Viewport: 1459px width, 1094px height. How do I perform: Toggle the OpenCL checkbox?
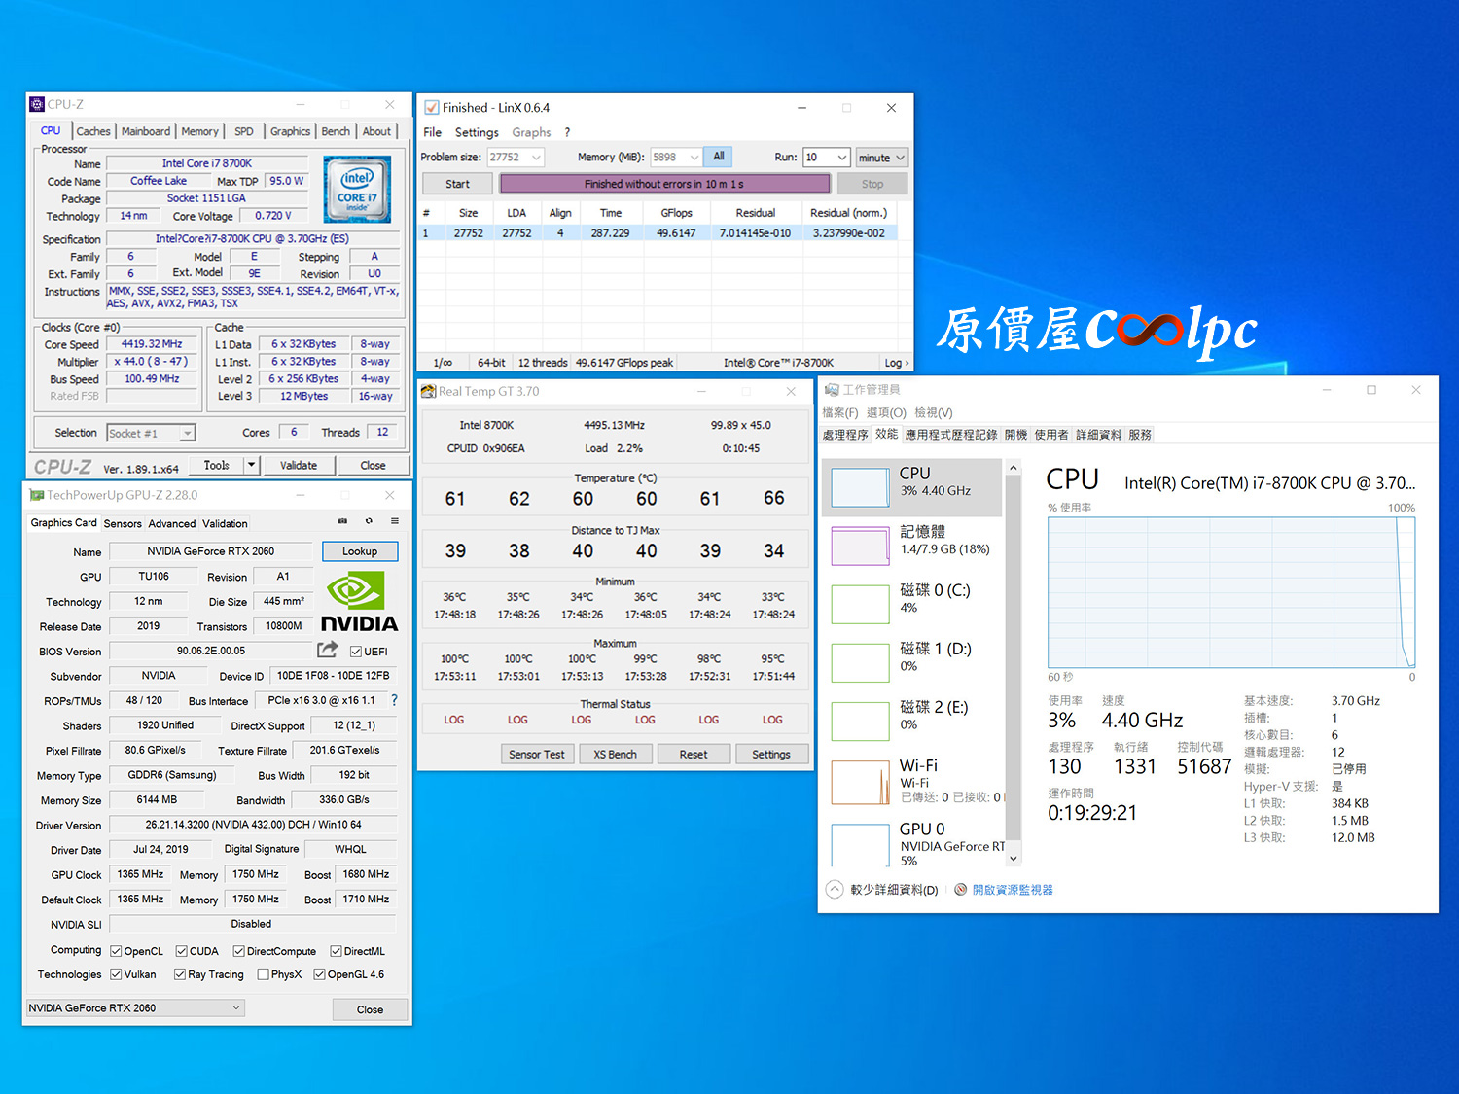pyautogui.click(x=116, y=951)
